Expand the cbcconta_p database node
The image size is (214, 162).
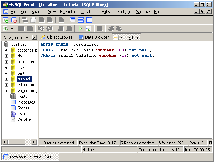coord(6,50)
